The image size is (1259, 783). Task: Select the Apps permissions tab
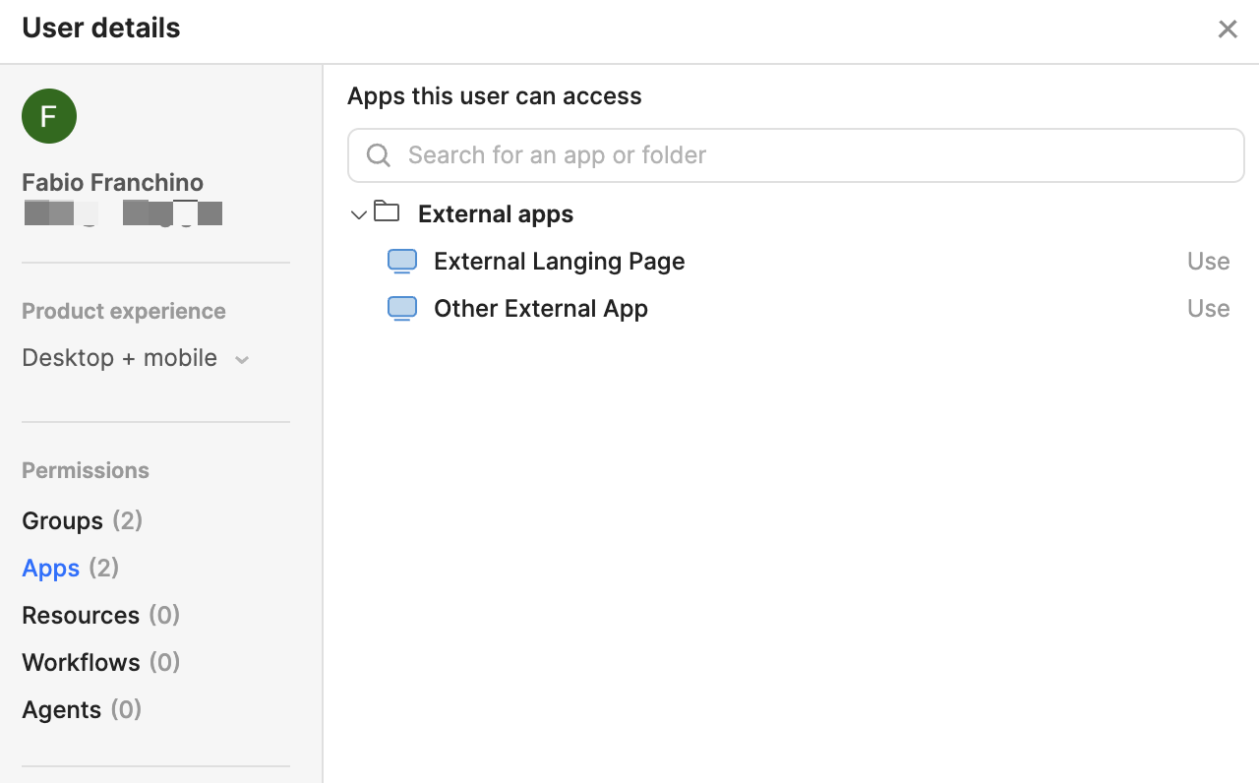pyautogui.click(x=51, y=568)
